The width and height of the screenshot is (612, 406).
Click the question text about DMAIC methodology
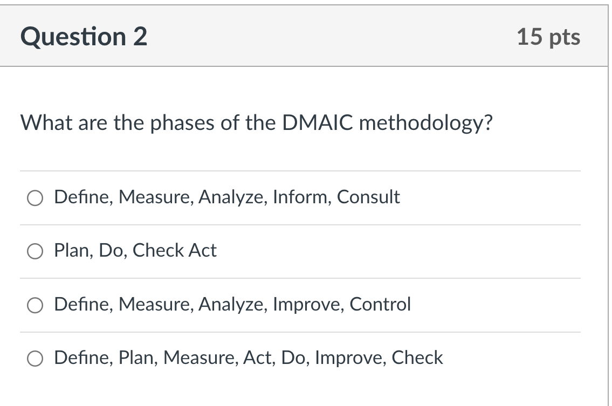pyautogui.click(x=256, y=122)
